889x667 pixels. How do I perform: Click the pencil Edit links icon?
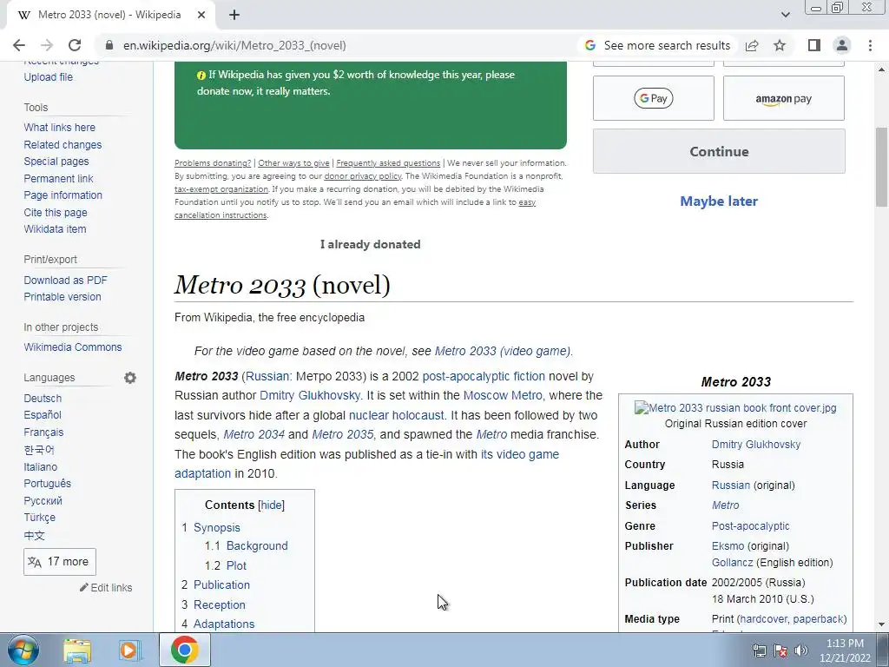coord(84,587)
